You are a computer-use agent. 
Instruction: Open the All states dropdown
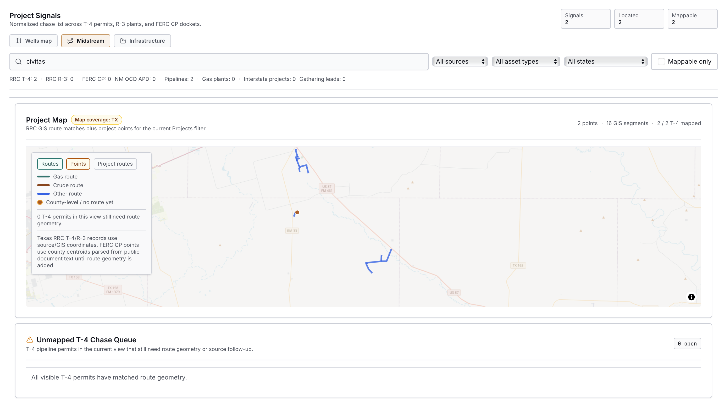click(x=605, y=62)
